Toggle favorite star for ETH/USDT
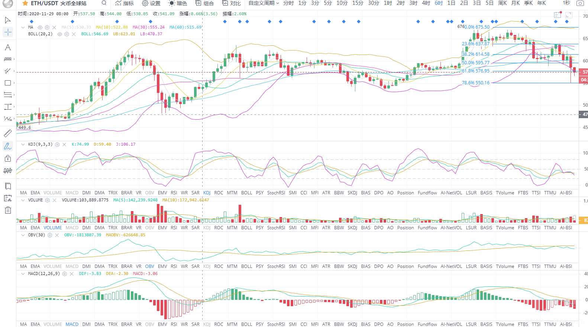This screenshot has height=327, width=588. click(25, 3)
